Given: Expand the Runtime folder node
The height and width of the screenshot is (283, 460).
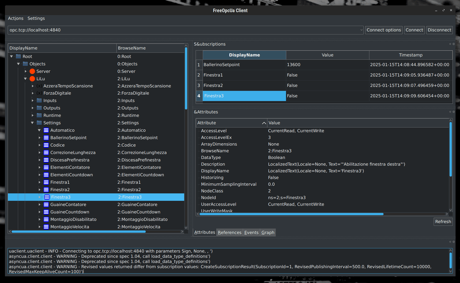Looking at the screenshot, I should point(33,116).
